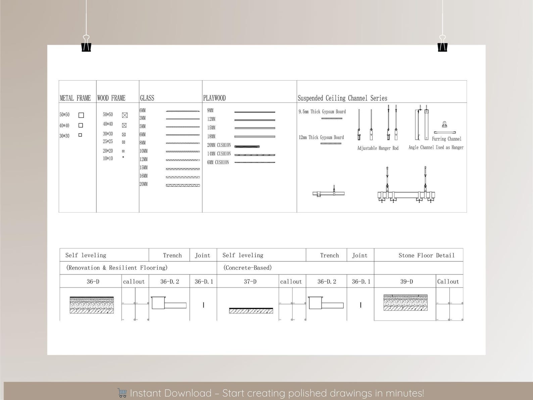Click the '14MM CUSHION' plywood label
The height and width of the screenshot is (400, 533).
[x=219, y=154]
